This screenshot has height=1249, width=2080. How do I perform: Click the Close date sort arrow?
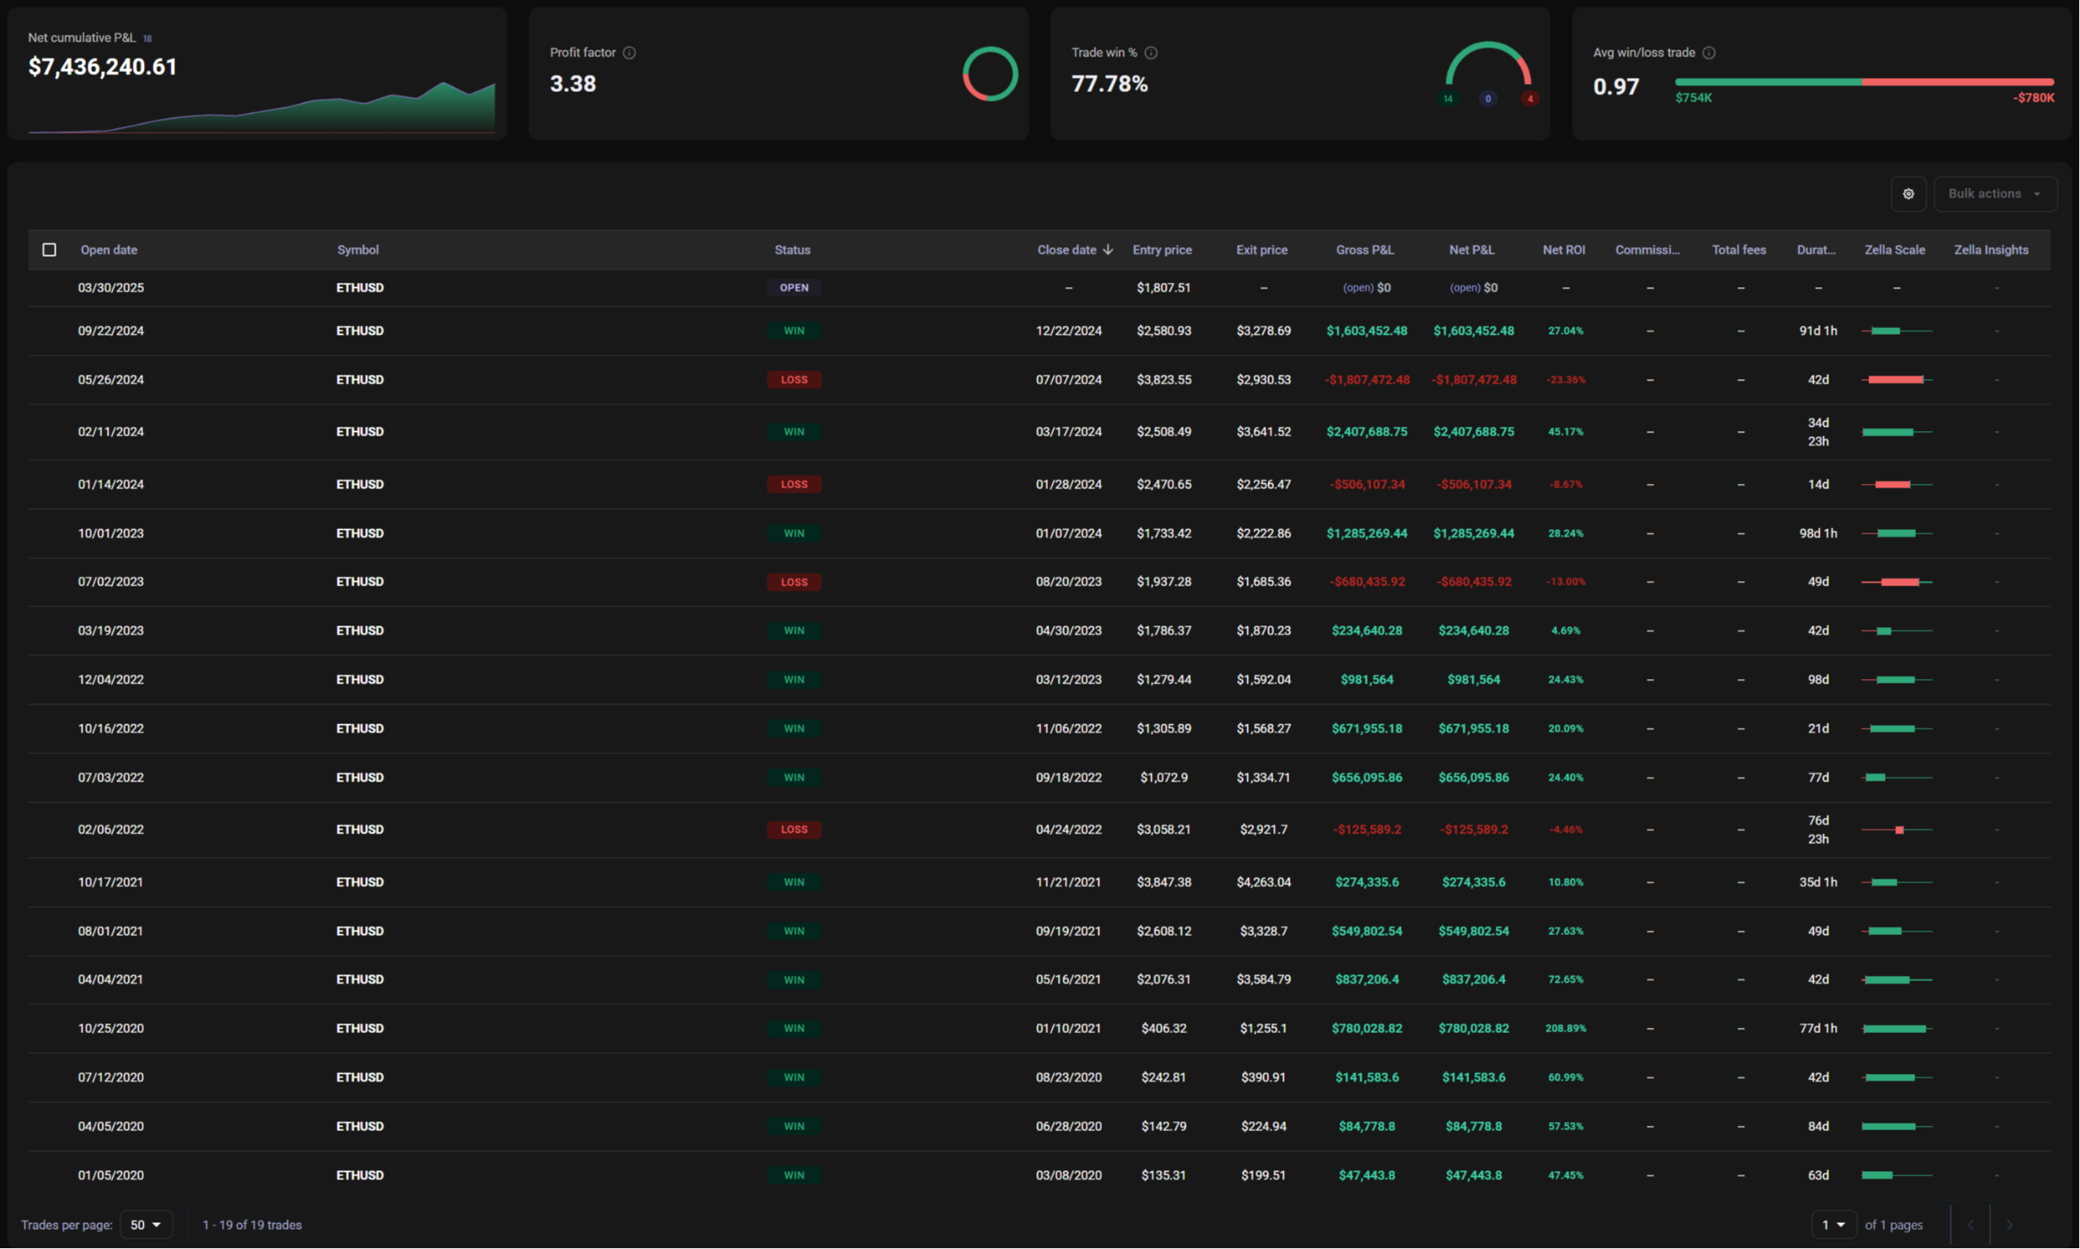(x=1108, y=250)
